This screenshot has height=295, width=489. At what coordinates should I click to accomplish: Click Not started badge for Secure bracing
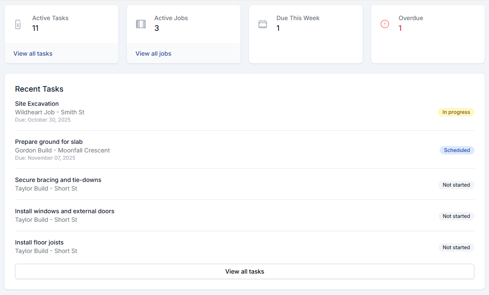coord(456,185)
